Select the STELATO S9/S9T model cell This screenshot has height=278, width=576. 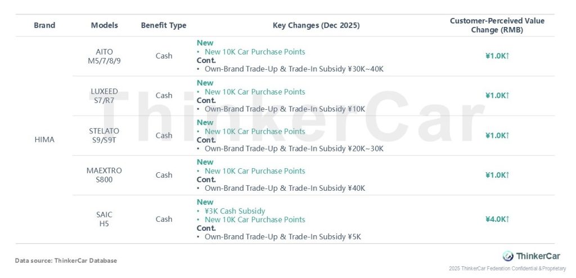tap(104, 136)
